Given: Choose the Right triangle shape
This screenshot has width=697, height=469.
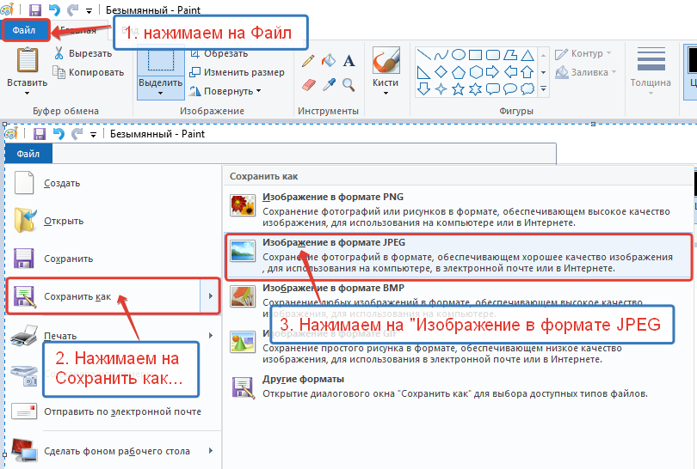Looking at the screenshot, I should coord(424,72).
